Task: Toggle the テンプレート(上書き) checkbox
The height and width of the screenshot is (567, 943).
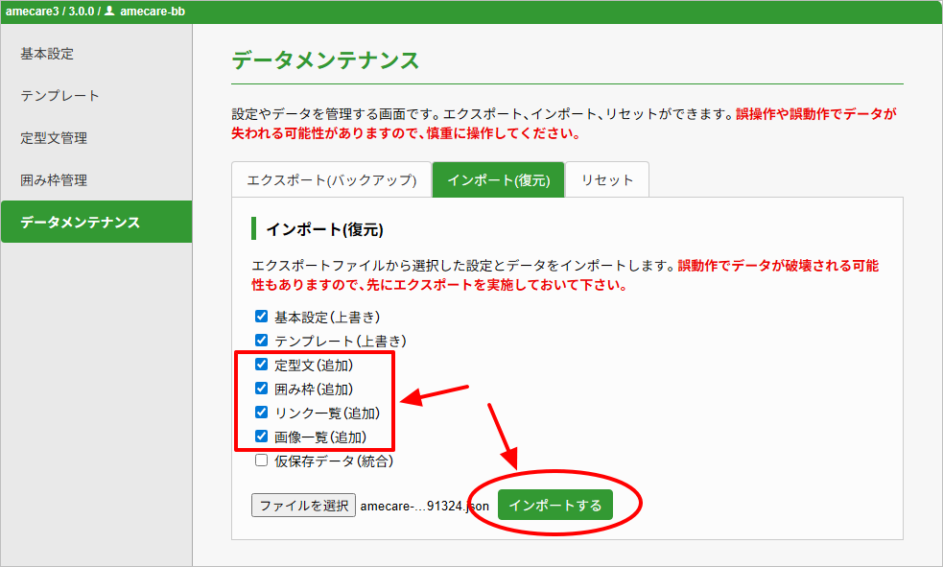Action: pos(261,341)
